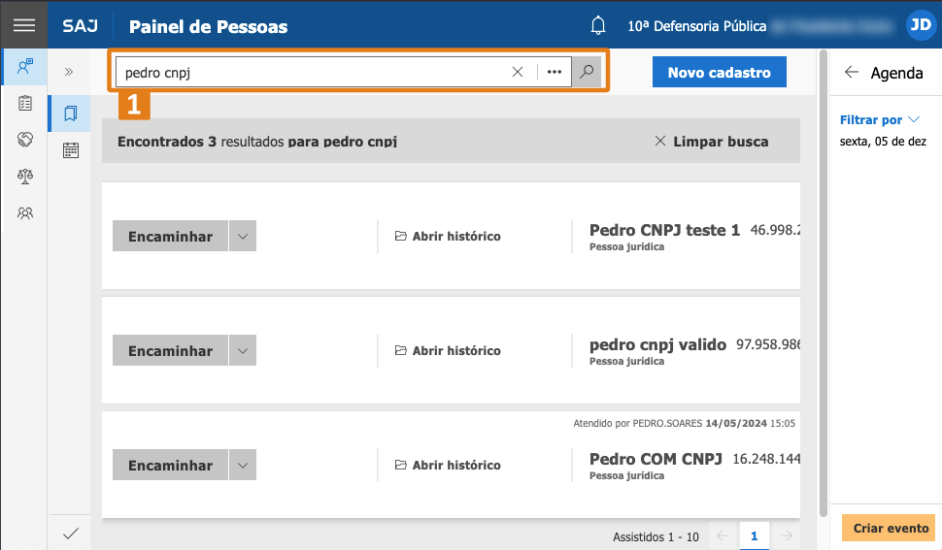Screen dimensions: 942x550
Task: Click the Criar evento button
Action: tap(891, 529)
